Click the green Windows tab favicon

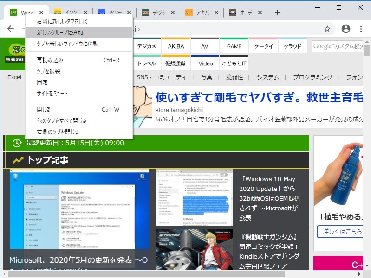13,13
